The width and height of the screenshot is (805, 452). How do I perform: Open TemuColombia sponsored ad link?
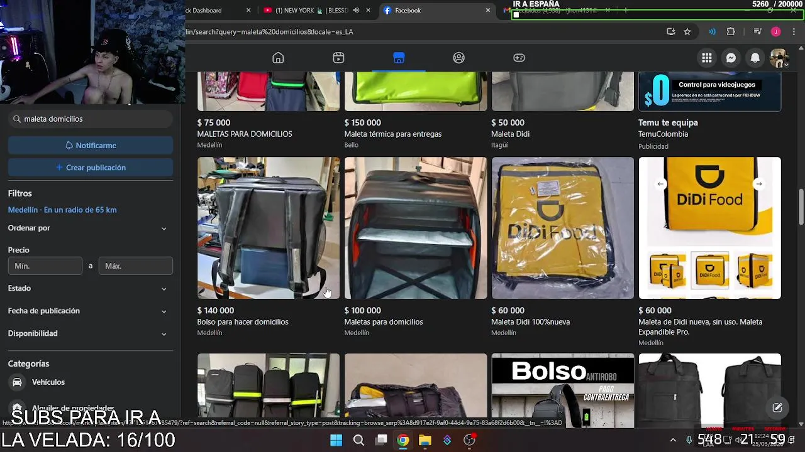(663, 134)
